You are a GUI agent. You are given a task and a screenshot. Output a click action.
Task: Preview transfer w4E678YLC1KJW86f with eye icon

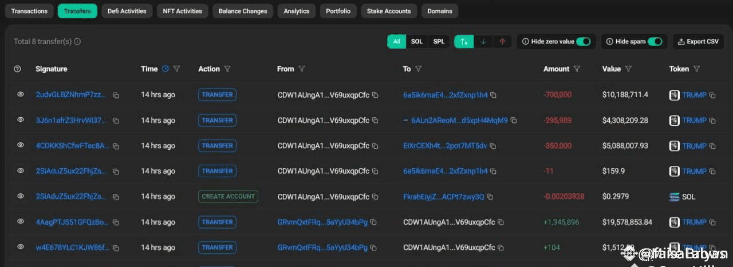[21, 246]
